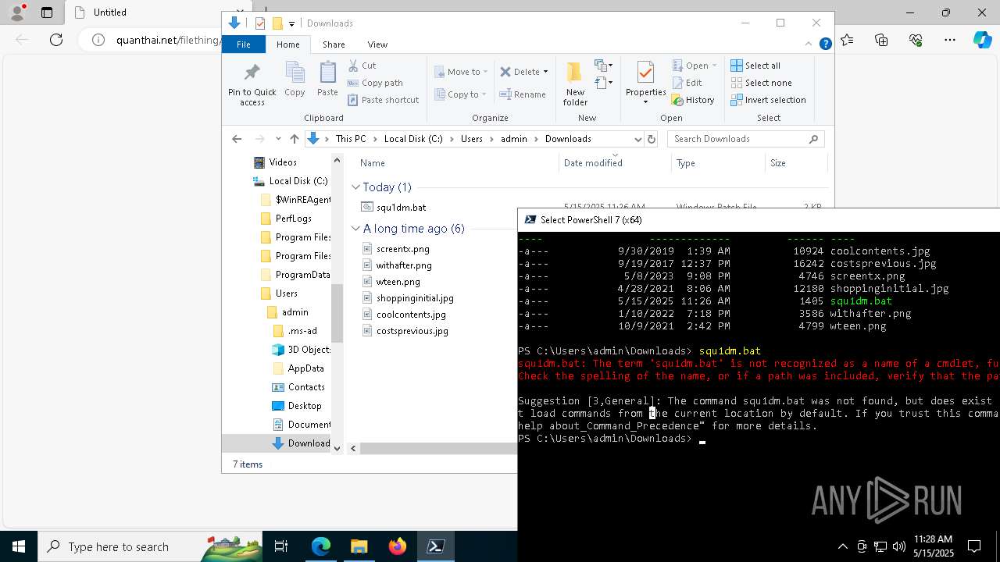The height and width of the screenshot is (562, 1000).
Task: Go up one folder level arrow
Action: (294, 139)
